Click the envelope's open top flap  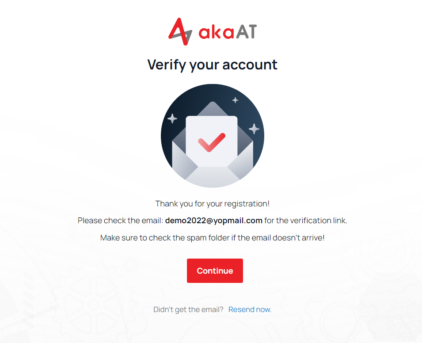(x=212, y=108)
